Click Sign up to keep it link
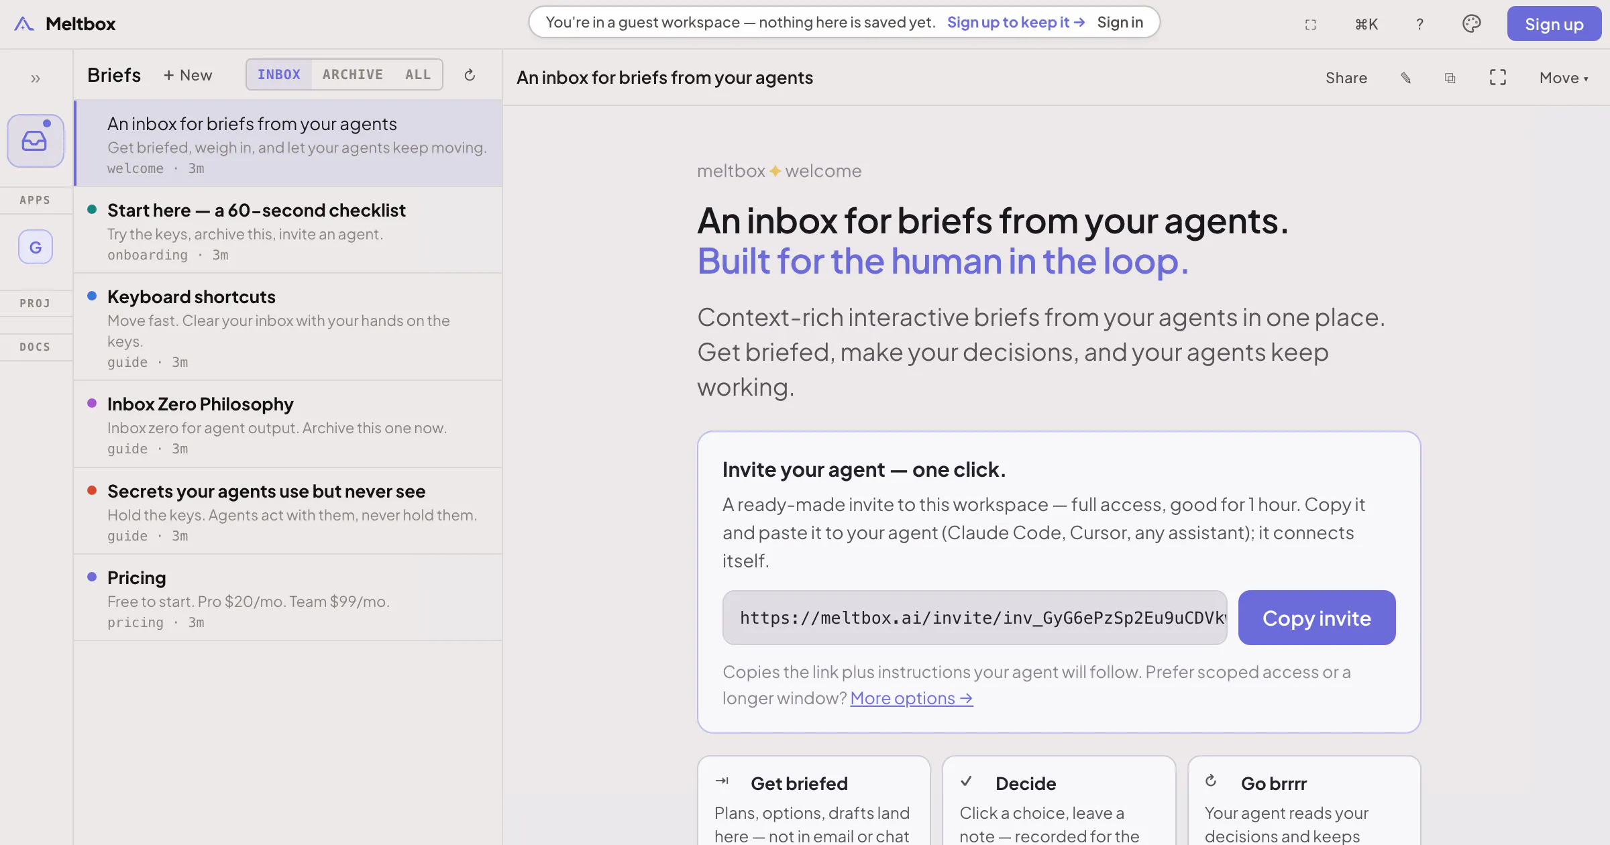1610x845 pixels. (1016, 22)
